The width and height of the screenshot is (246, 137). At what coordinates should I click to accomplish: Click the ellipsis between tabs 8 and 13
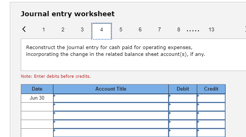pyautogui.click(x=193, y=31)
